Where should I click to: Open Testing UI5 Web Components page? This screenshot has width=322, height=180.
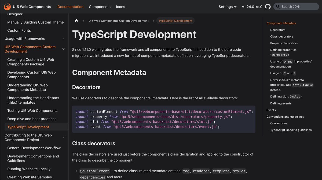(32, 111)
